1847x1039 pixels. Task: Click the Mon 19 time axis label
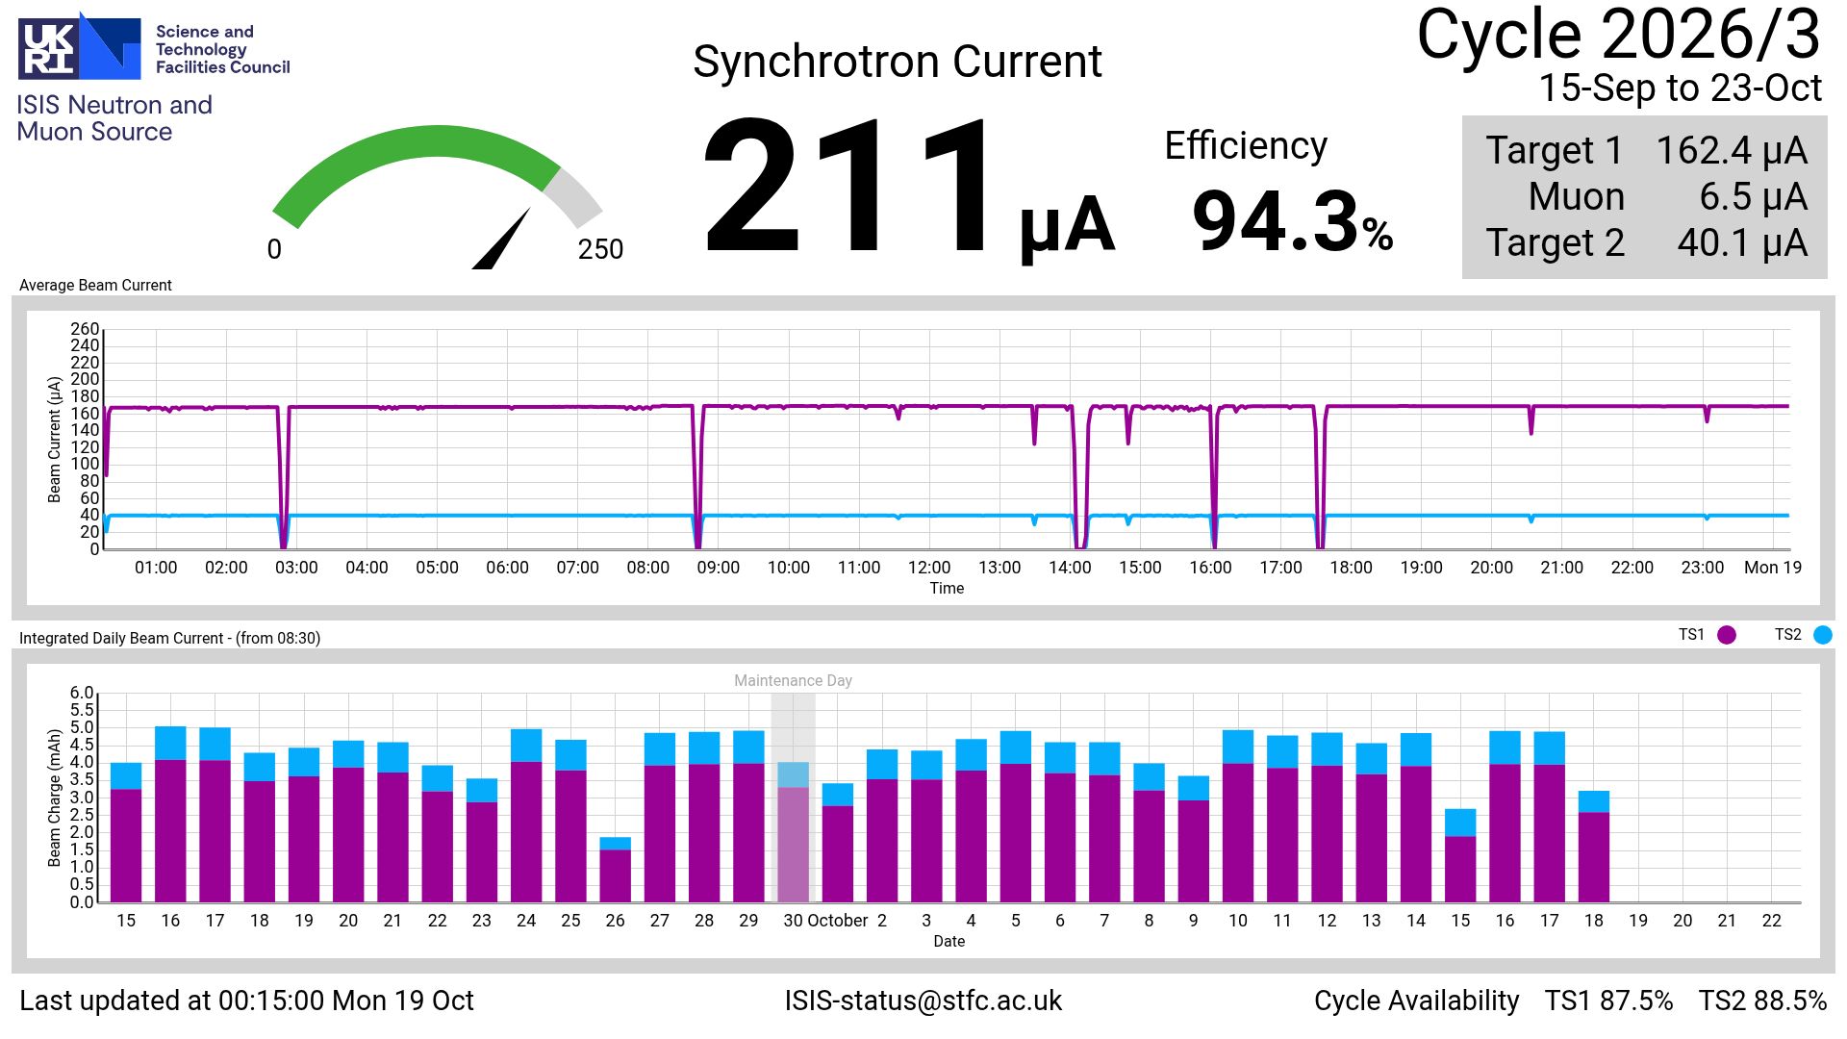click(1772, 568)
